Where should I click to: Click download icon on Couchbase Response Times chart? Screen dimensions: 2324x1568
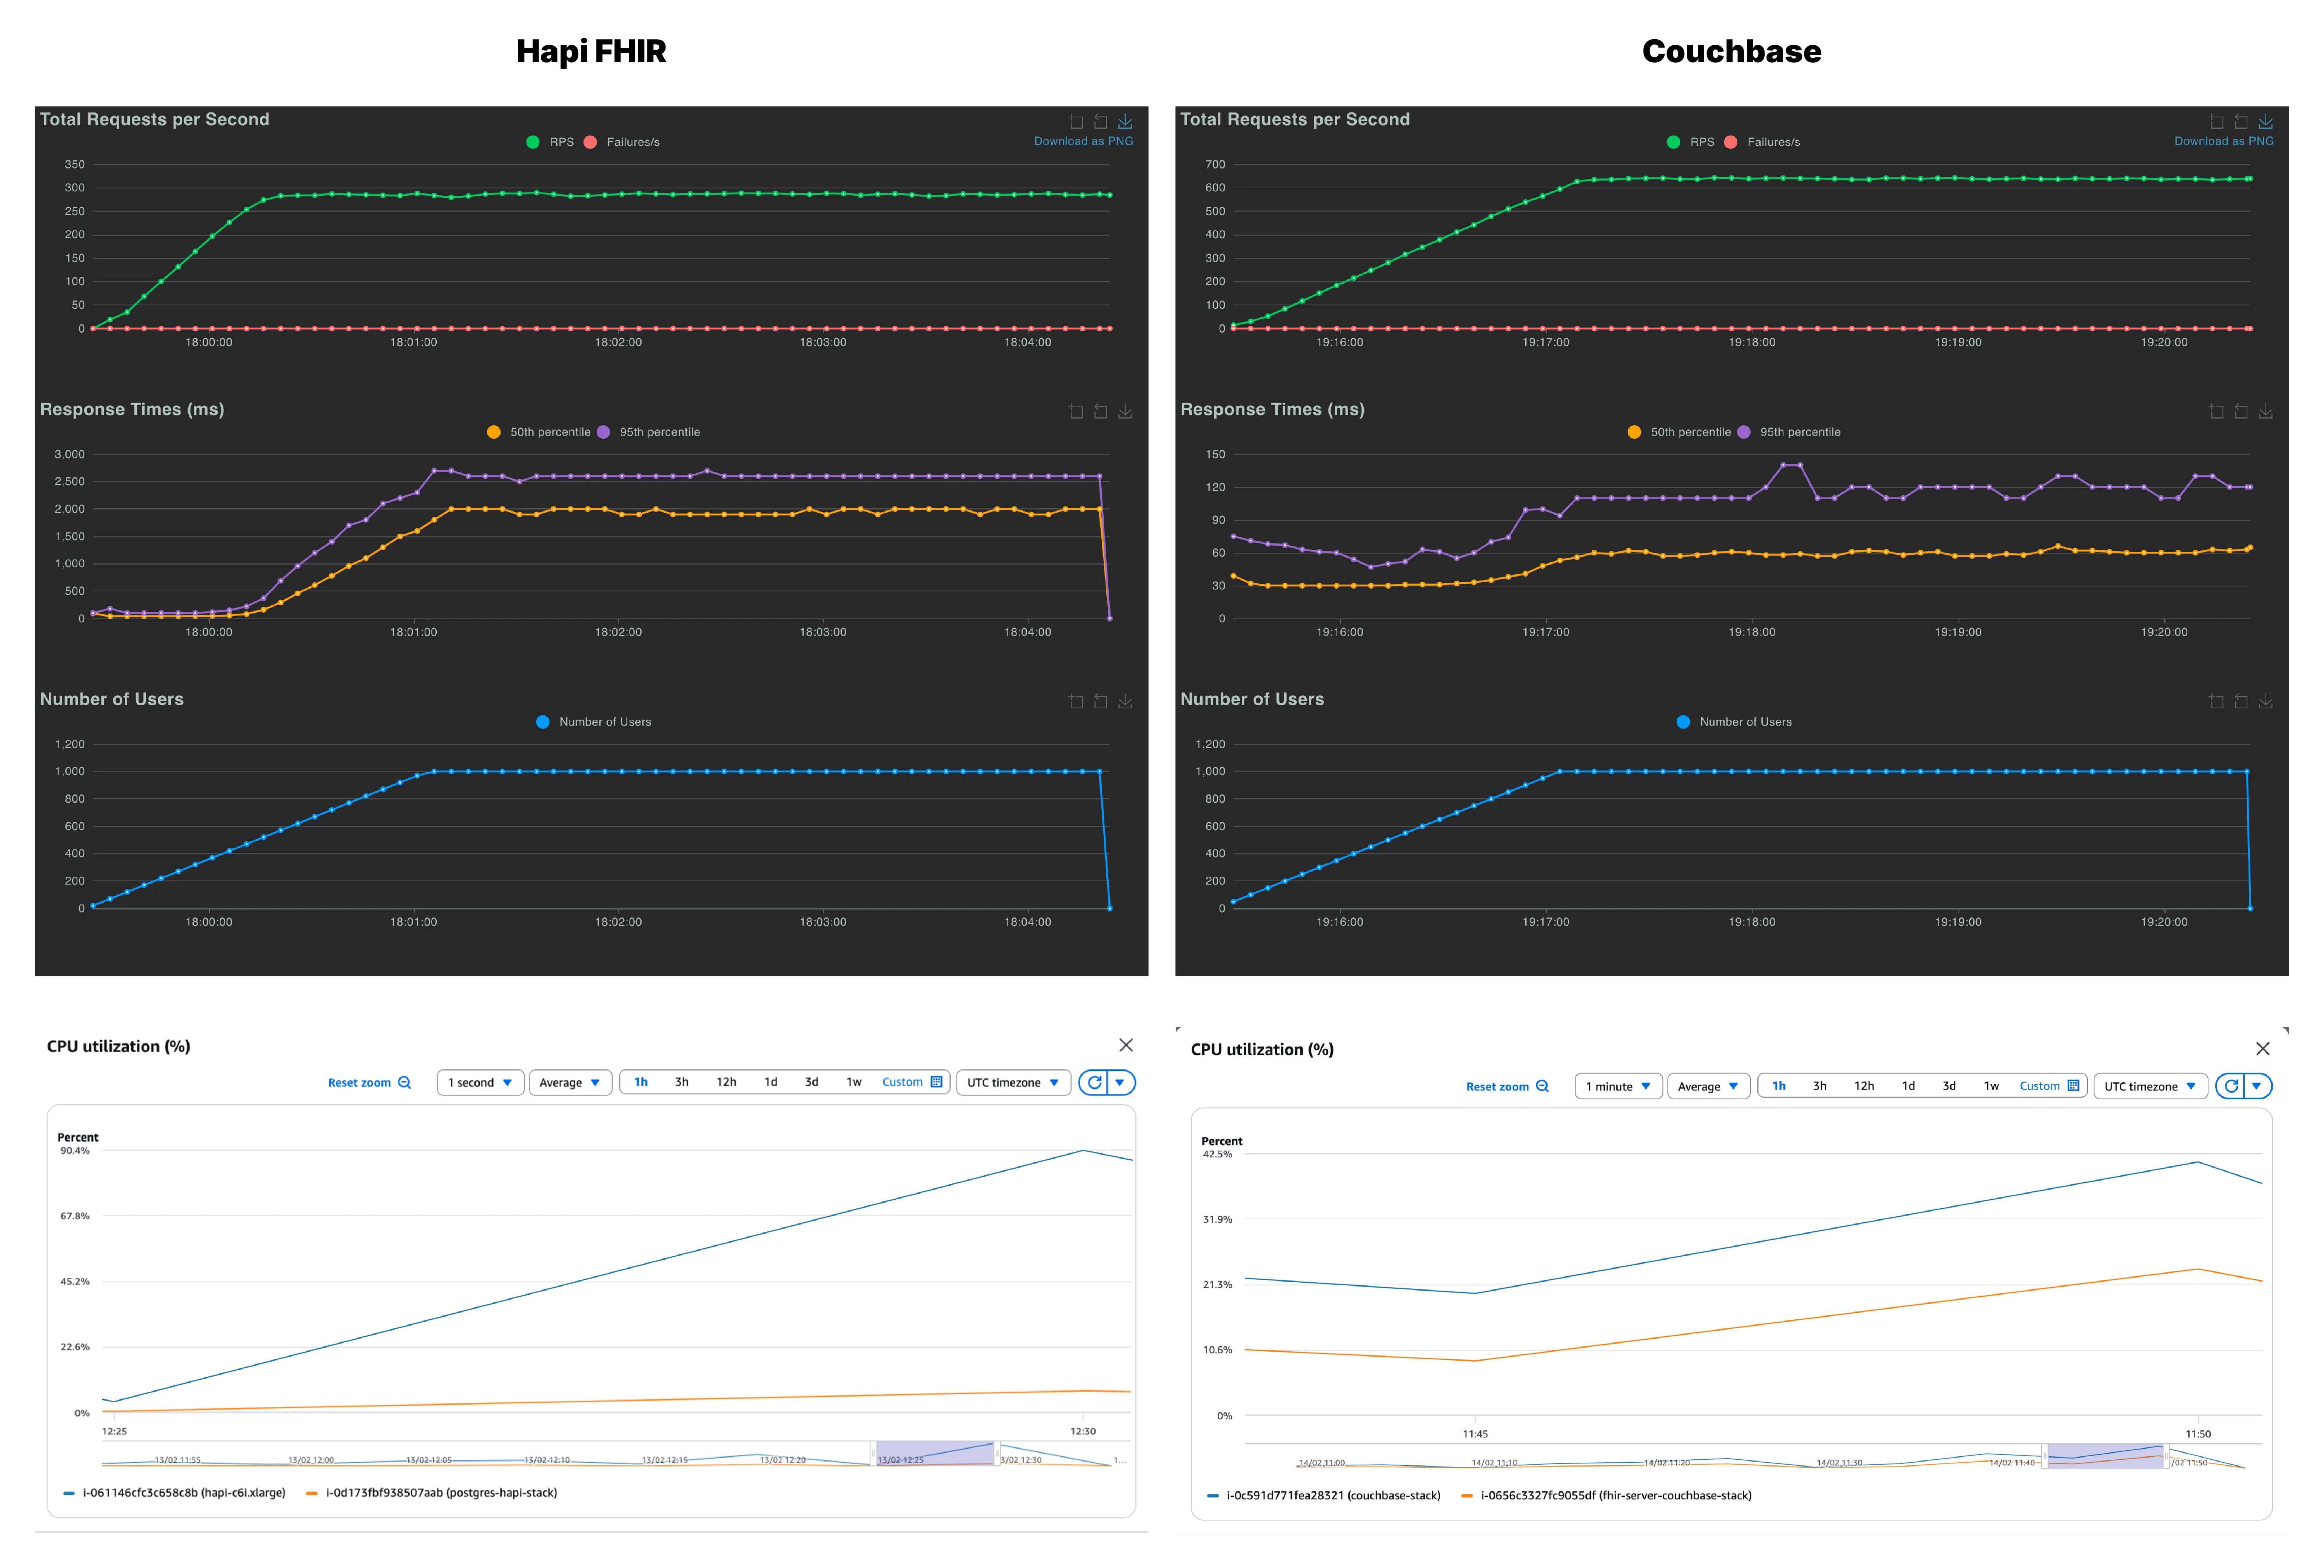point(2265,411)
